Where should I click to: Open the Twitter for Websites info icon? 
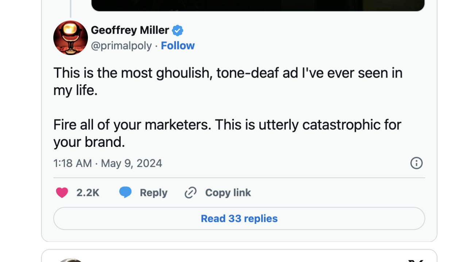416,163
